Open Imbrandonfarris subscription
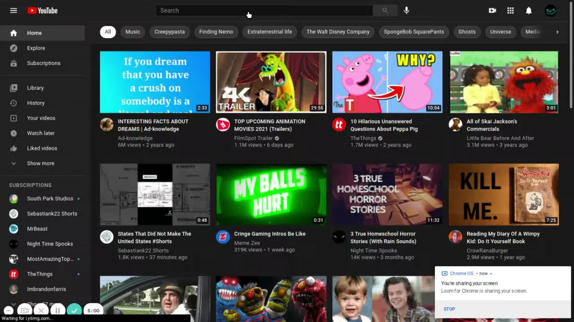The image size is (574, 322). click(42, 289)
